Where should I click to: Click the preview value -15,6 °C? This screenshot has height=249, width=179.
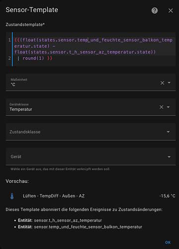coord(167,196)
